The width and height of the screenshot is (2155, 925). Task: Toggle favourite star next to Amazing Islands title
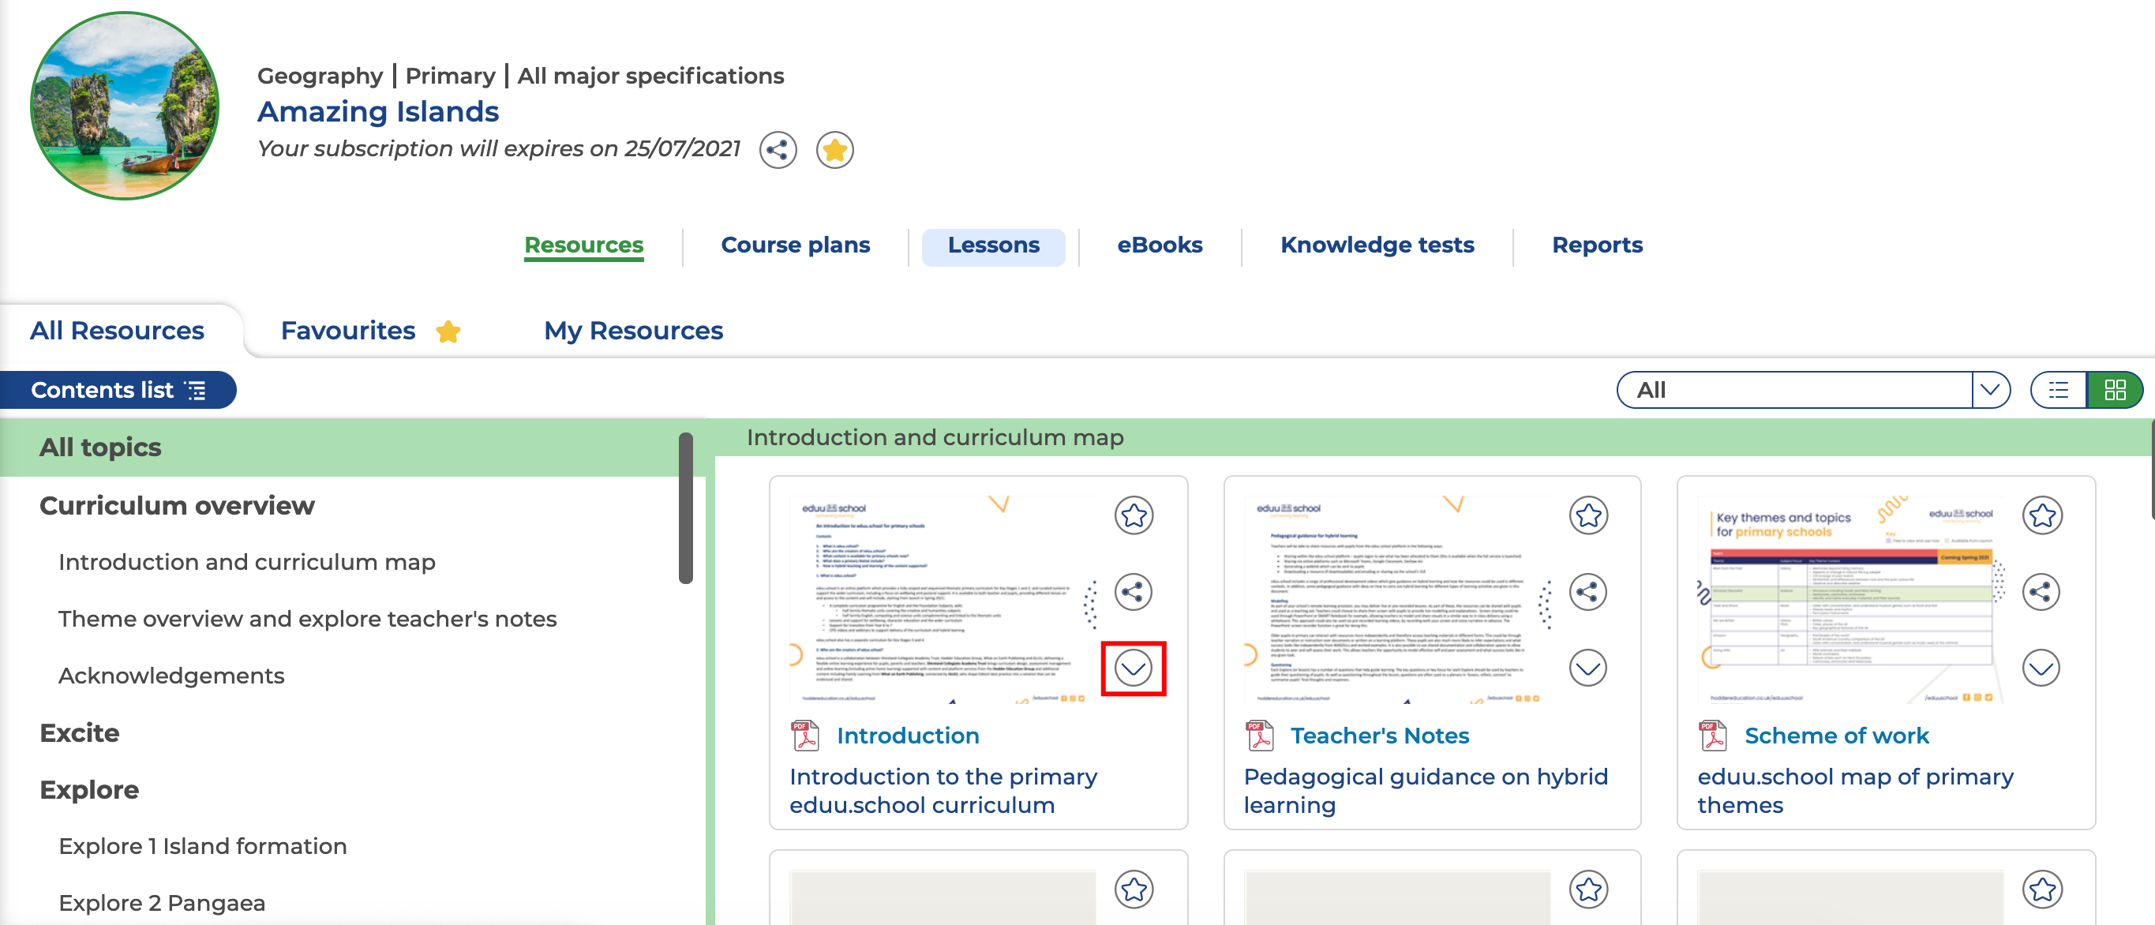coord(834,151)
